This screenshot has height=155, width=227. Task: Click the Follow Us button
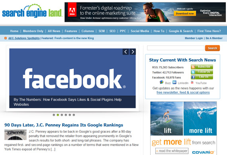(x=202, y=72)
